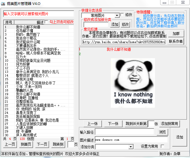190x158 pixels.
Task: Click the large 添加 button
Action: pos(180,137)
